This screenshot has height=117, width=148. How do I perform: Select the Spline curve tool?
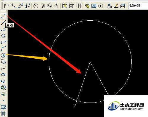[3, 68]
